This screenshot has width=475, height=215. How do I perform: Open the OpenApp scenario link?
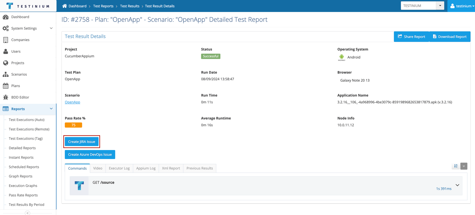[72, 102]
